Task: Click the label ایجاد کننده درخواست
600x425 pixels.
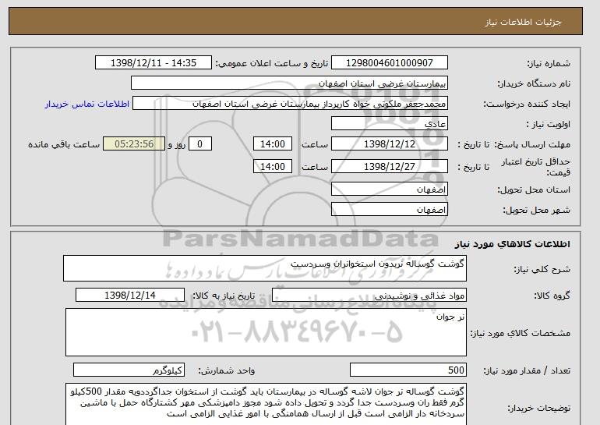Action: (x=527, y=104)
